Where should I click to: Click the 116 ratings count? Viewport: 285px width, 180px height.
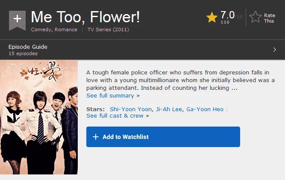pos(225,22)
